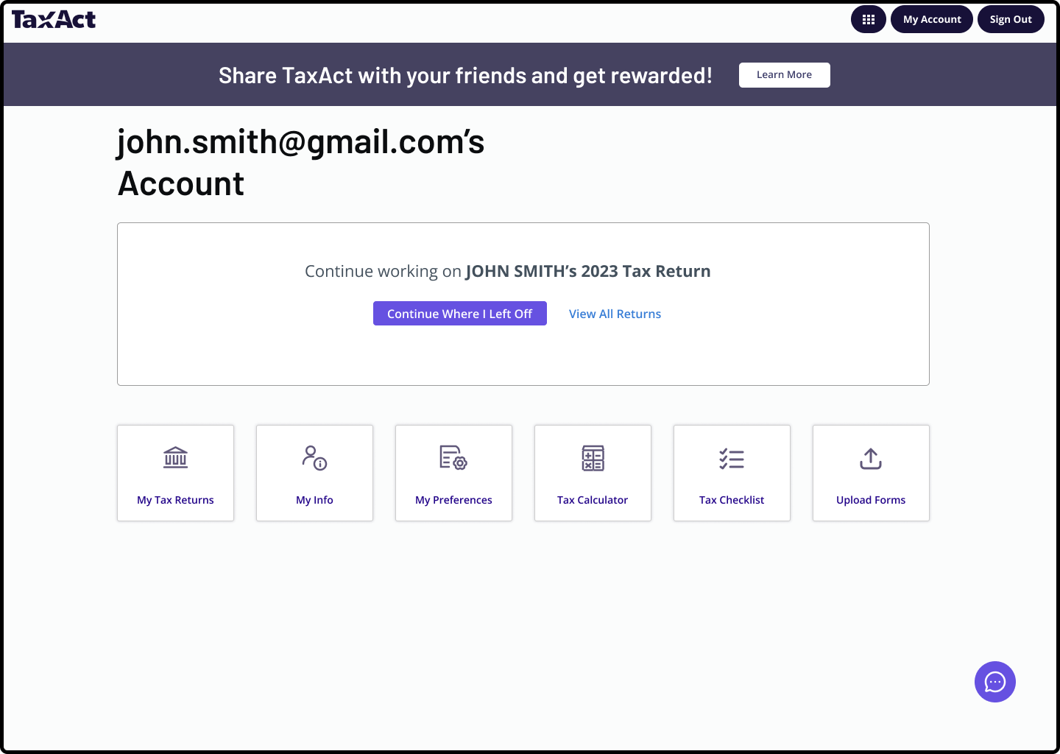The height and width of the screenshot is (754, 1060).
Task: Open the View All Returns link
Action: coord(615,314)
